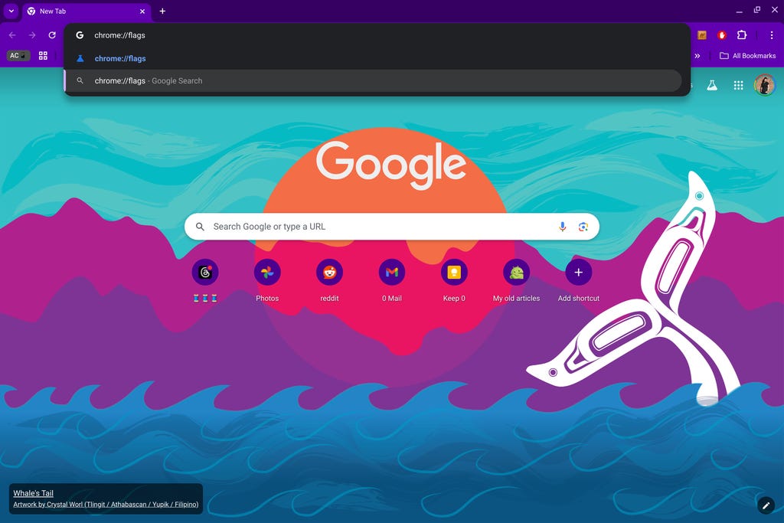The height and width of the screenshot is (523, 784).
Task: Open the AC bookmark in bookmarks bar
Action: click(18, 55)
